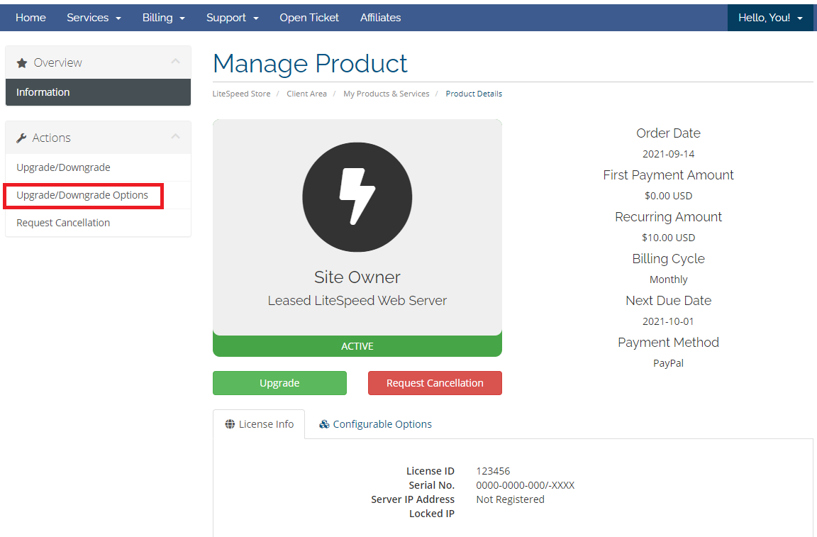
Task: Collapse the Actions panel chevron
Action: (x=176, y=137)
